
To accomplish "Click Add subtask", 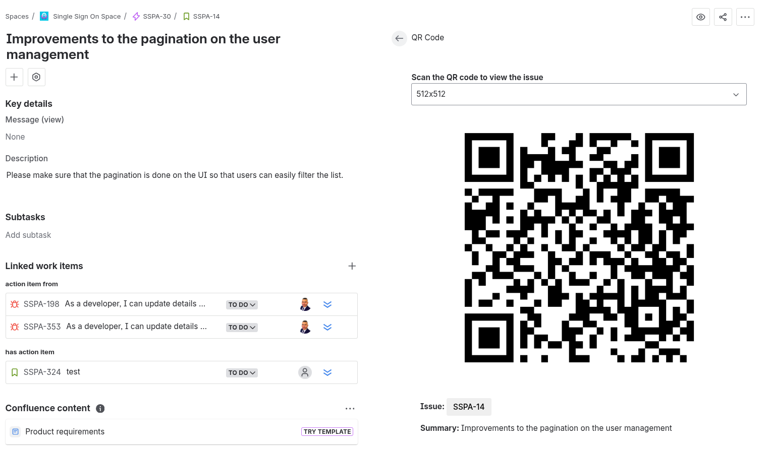I will click(x=28, y=235).
